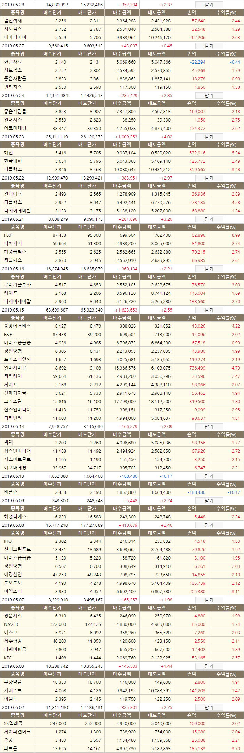244x753 pixels.
Task: Select the date 2019.05.23
Action: [13, 137]
